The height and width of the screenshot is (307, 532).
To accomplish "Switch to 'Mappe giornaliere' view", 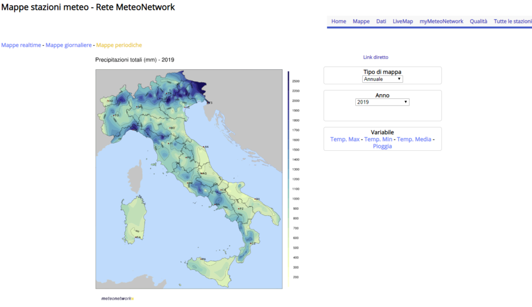I will [69, 45].
